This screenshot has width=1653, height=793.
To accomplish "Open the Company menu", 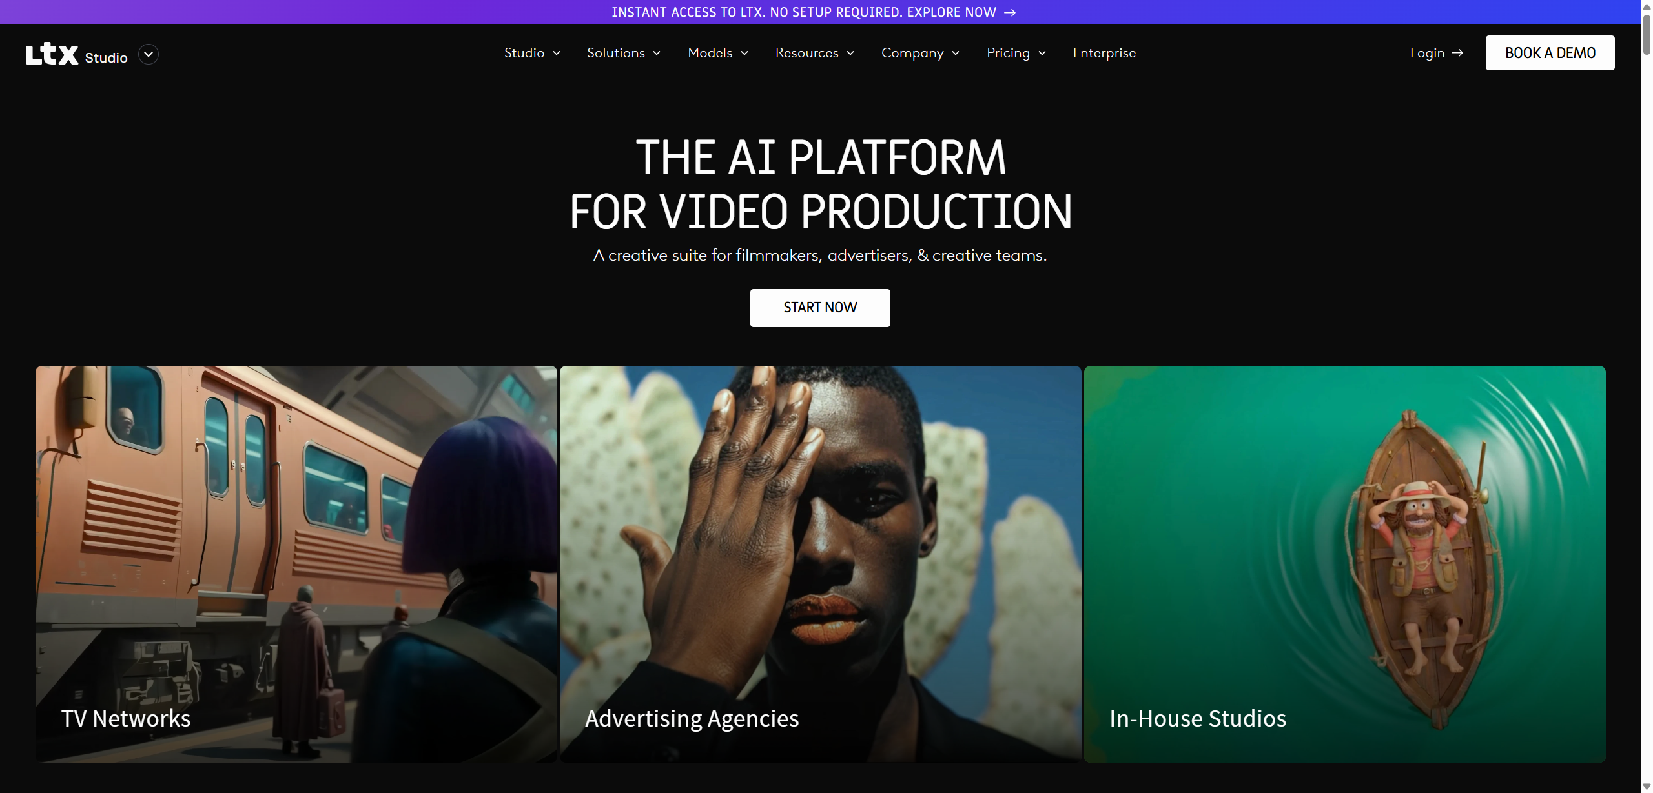I will [x=921, y=53].
